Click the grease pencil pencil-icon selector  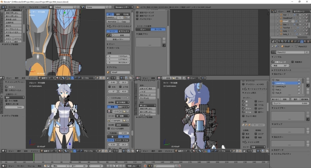(109, 35)
